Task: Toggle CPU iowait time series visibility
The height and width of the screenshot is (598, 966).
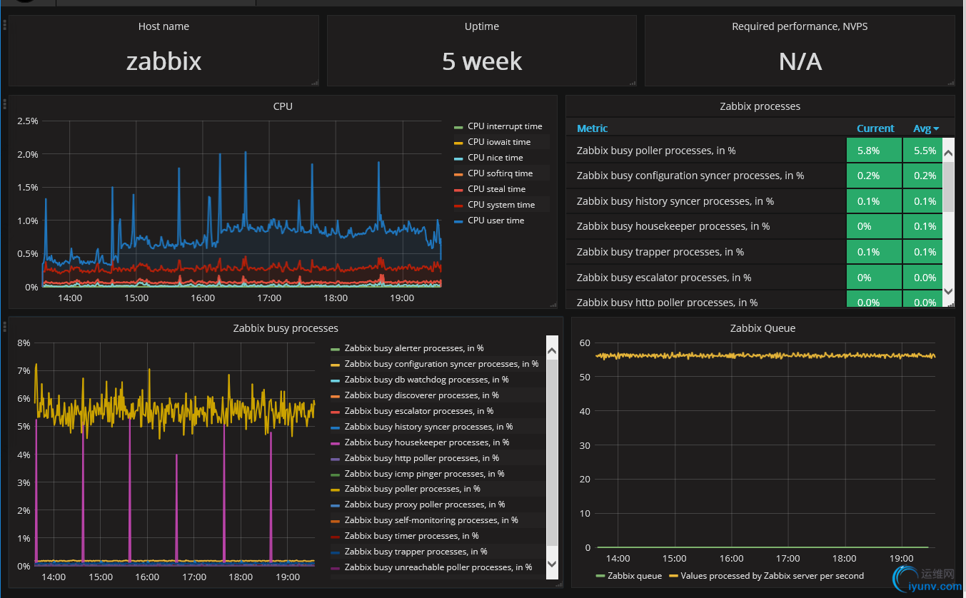Action: click(x=499, y=142)
